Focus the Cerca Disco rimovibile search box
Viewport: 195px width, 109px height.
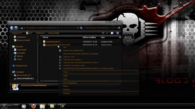click(101, 28)
